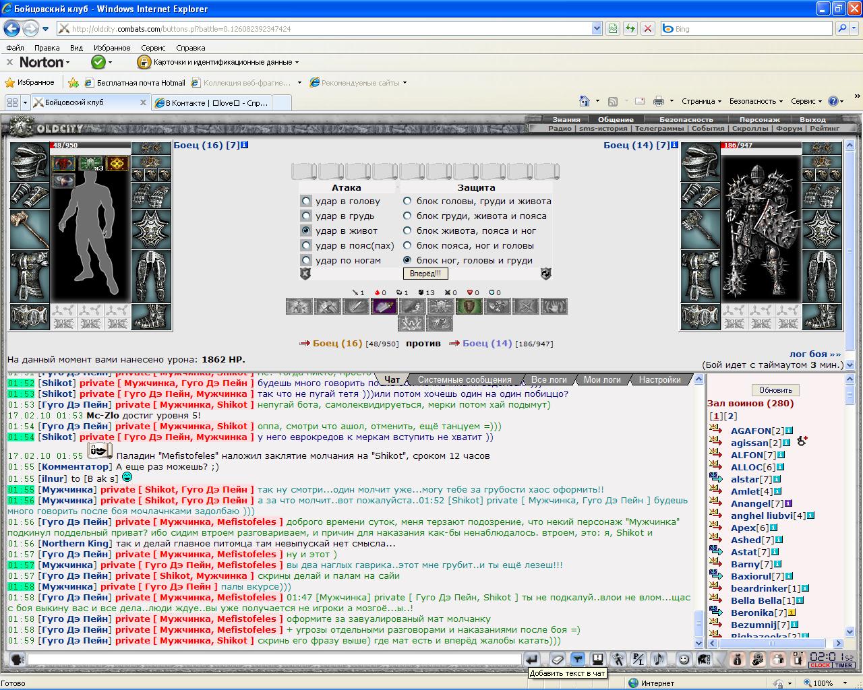Switch to Системные сообщения tab
Image resolution: width=863 pixels, height=690 pixels.
pos(465,379)
